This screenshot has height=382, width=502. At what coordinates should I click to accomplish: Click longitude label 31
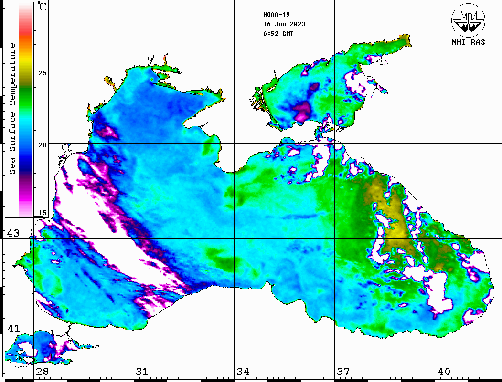point(142,372)
